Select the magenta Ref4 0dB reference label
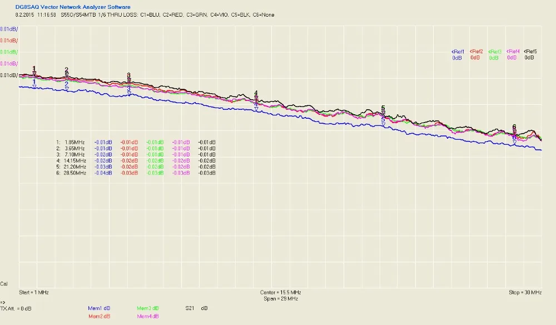The width and height of the screenshot is (556, 325). [x=513, y=54]
